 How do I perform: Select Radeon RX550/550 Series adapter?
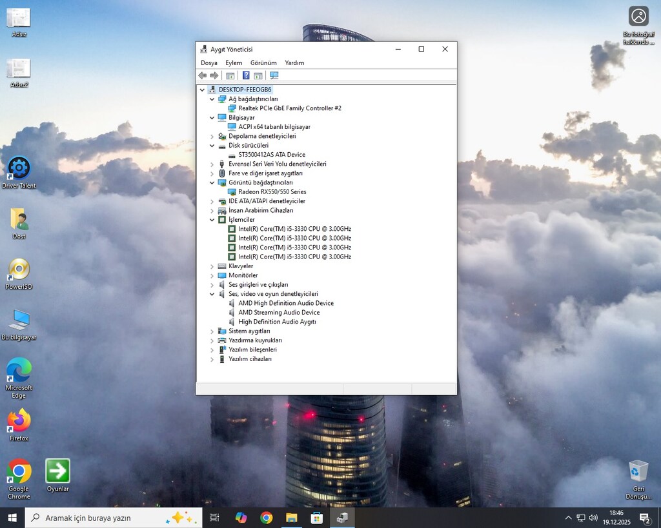pos(272,191)
